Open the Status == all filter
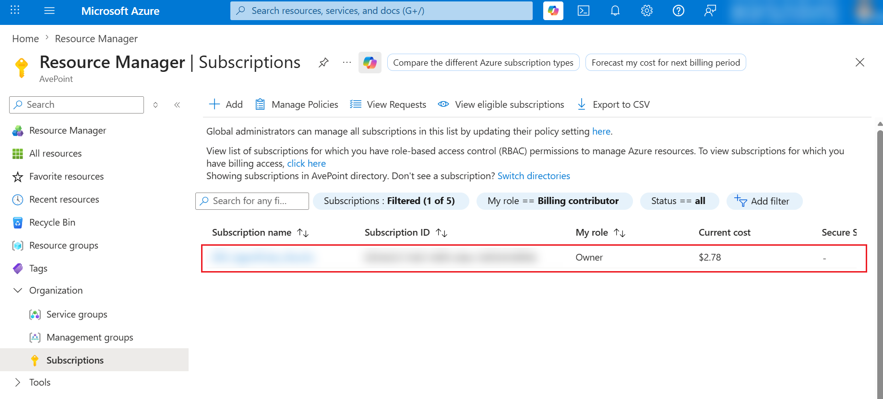Image resolution: width=883 pixels, height=399 pixels. click(680, 201)
